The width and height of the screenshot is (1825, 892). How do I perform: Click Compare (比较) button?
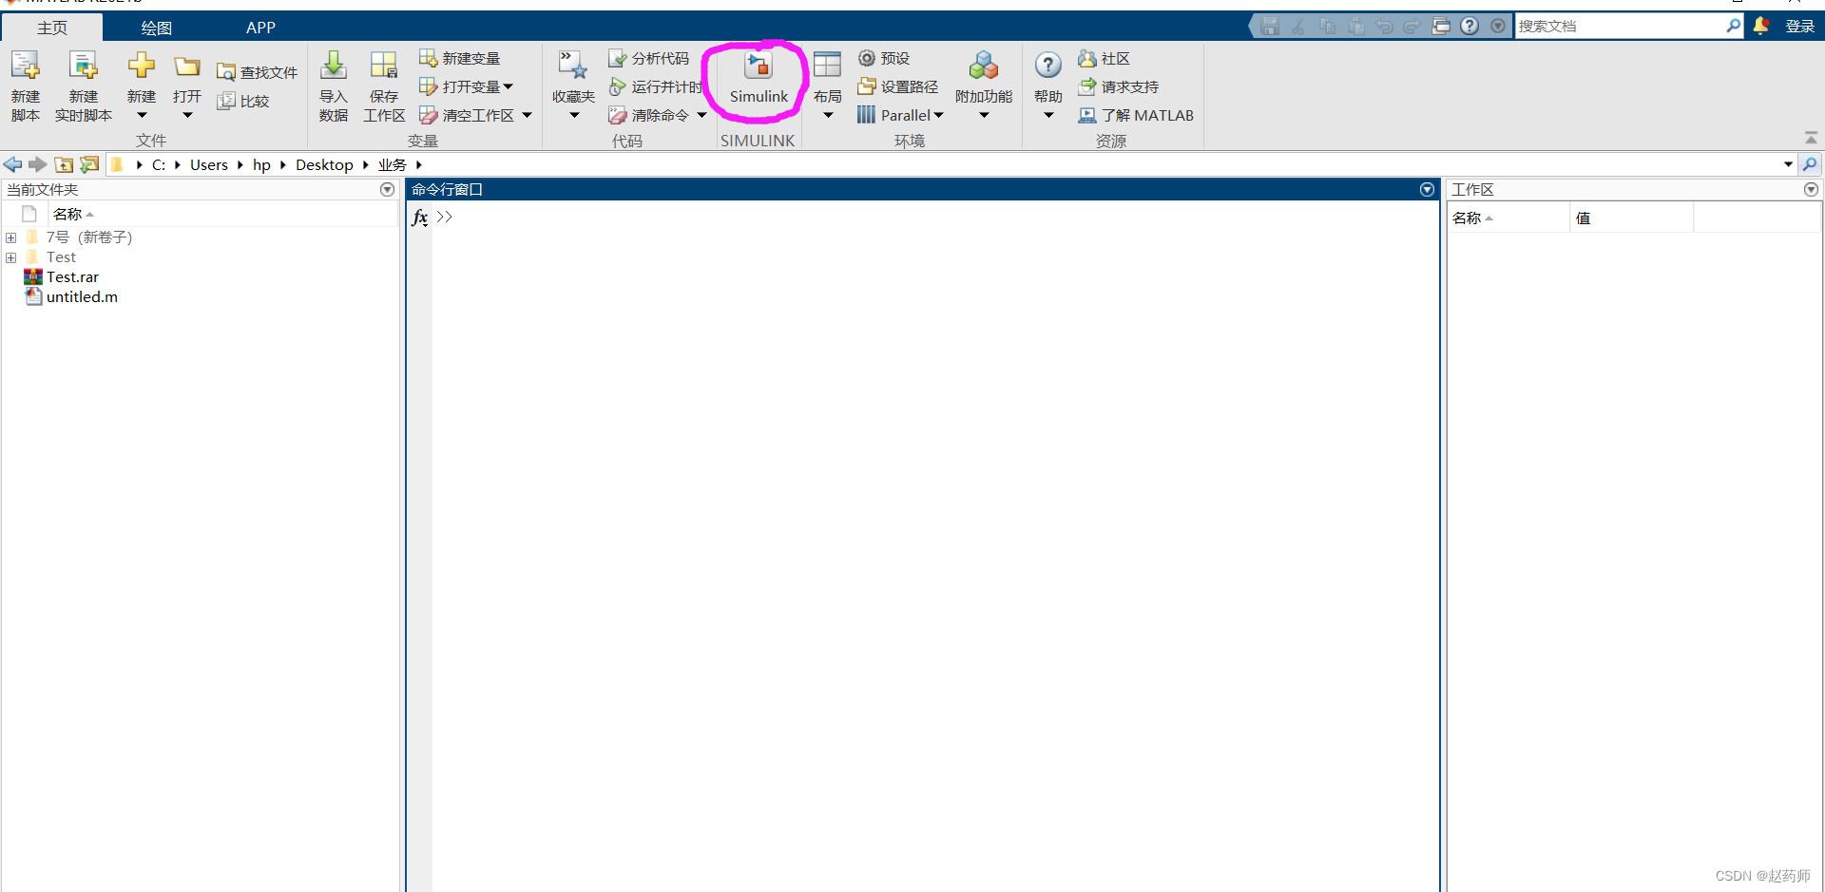243,101
